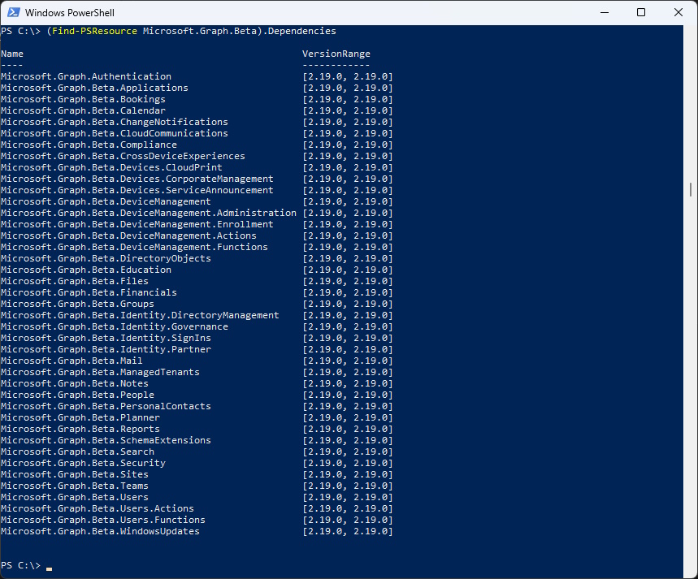The width and height of the screenshot is (698, 579).
Task: Maximize the Windows PowerShell window
Action: coord(641,12)
